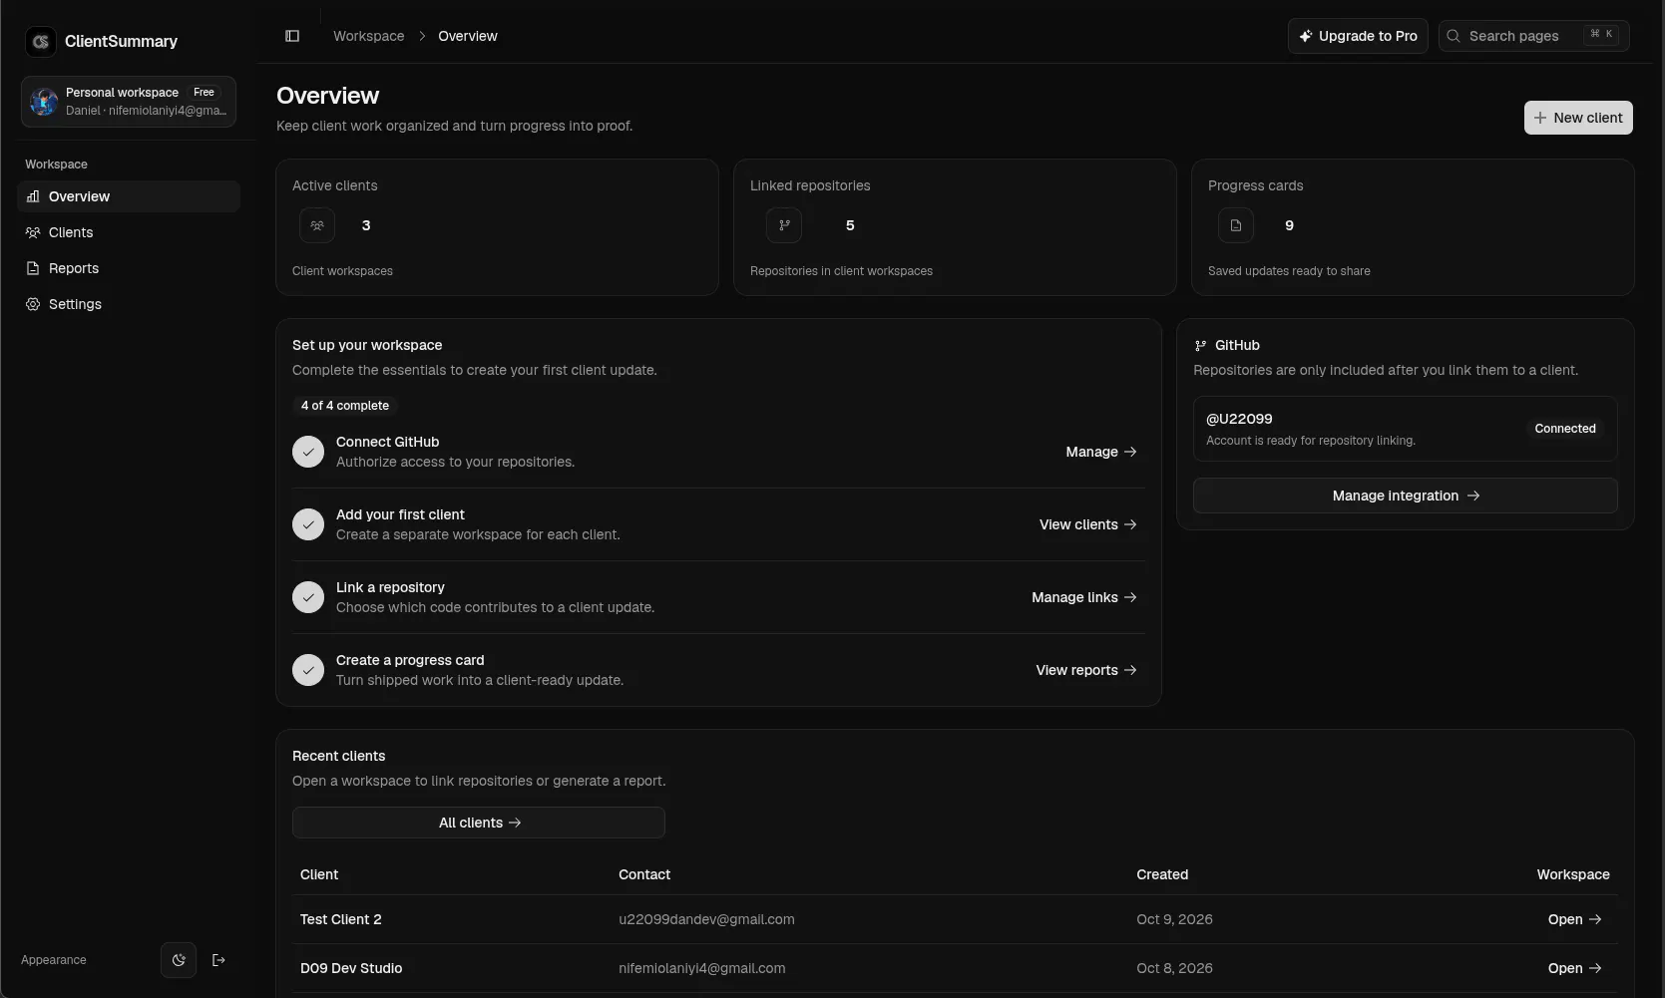Click the Search pages field

(1534, 36)
